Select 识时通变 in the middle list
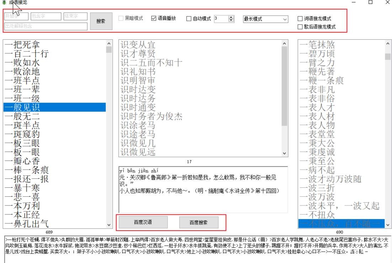392x263 pixels. pos(200,107)
